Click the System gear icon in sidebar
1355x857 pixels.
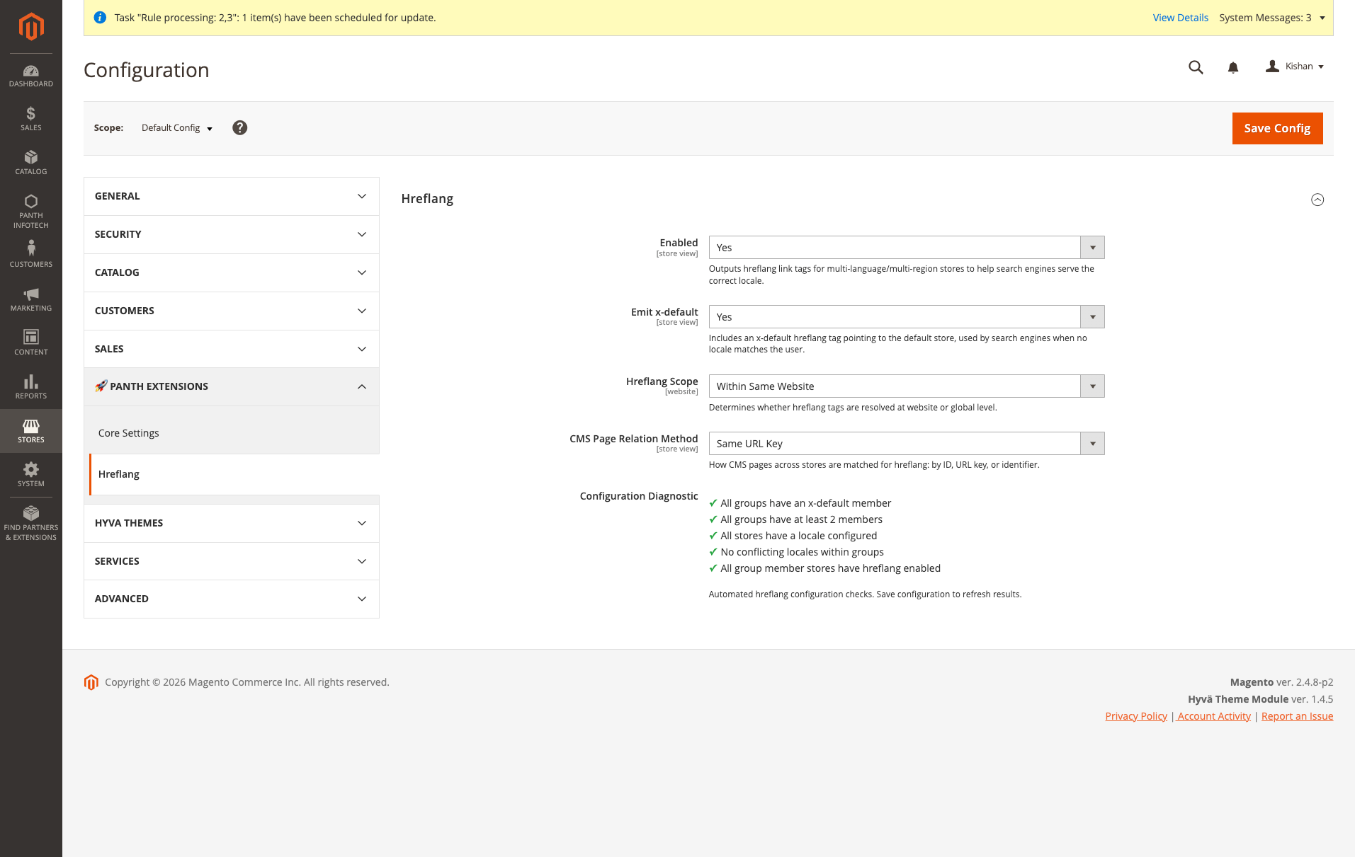(30, 473)
